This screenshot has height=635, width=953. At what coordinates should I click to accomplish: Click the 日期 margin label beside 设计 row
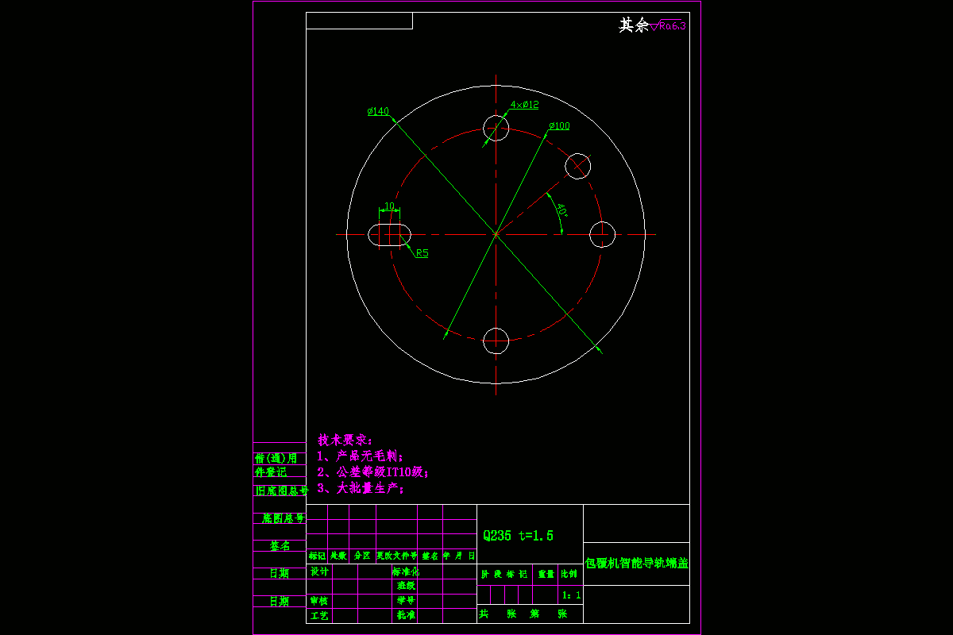[280, 574]
